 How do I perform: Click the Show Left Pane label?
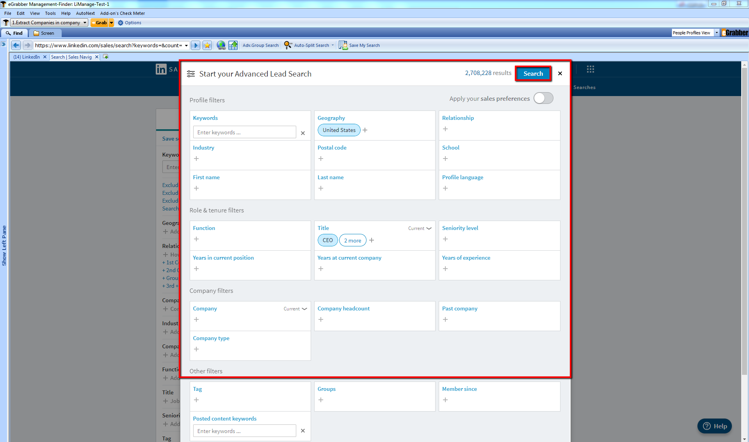4,246
